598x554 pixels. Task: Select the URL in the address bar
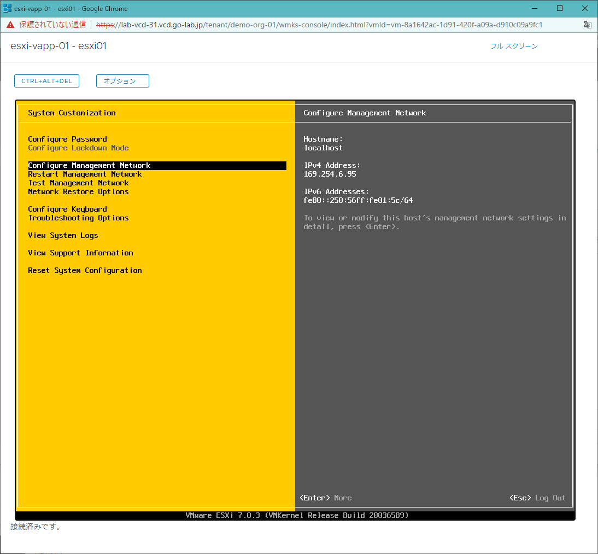click(319, 25)
